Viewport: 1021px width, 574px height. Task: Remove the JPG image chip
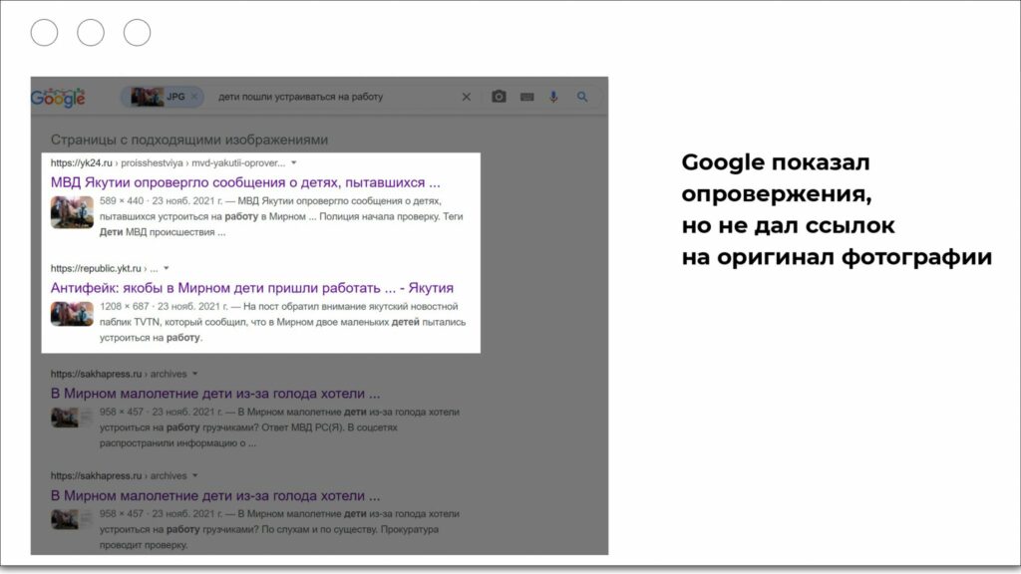tap(194, 97)
